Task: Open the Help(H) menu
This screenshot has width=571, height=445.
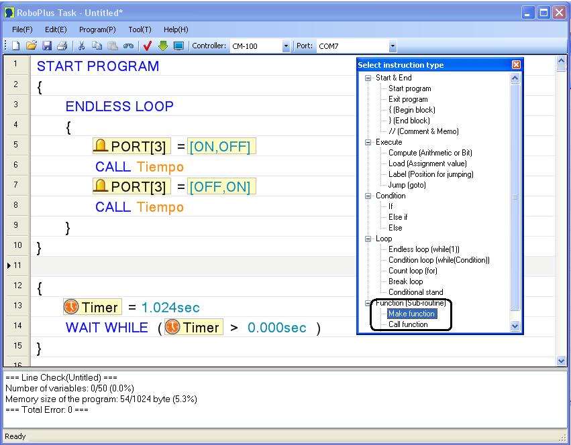Action: 176,29
